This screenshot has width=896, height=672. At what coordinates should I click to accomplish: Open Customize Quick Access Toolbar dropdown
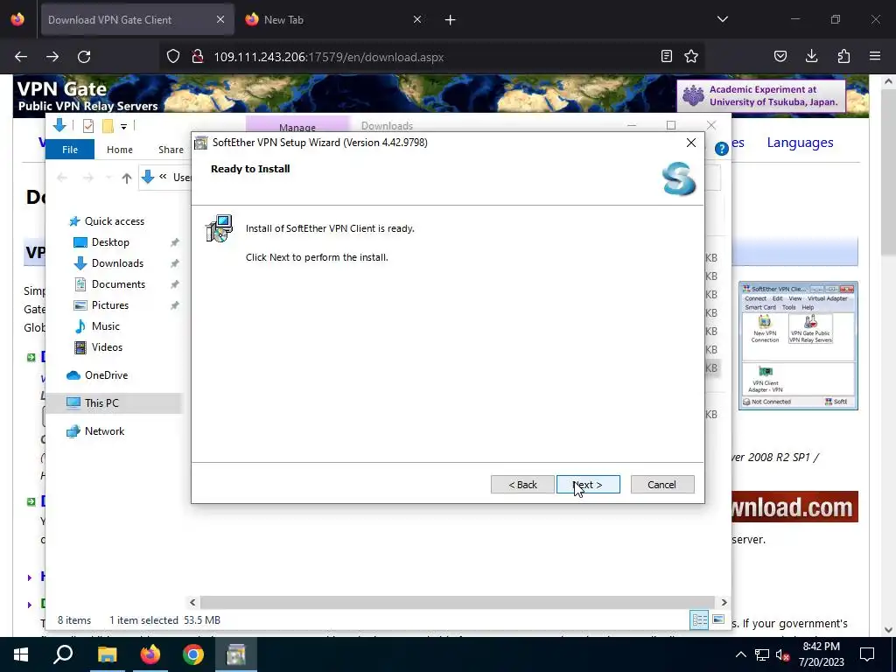(x=123, y=126)
